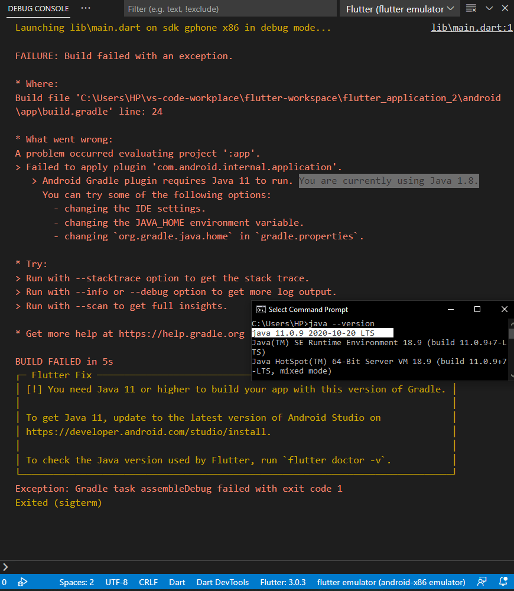The height and width of the screenshot is (591, 514).
Task: Click the Dart DevTools status bar item
Action: pyautogui.click(x=223, y=582)
